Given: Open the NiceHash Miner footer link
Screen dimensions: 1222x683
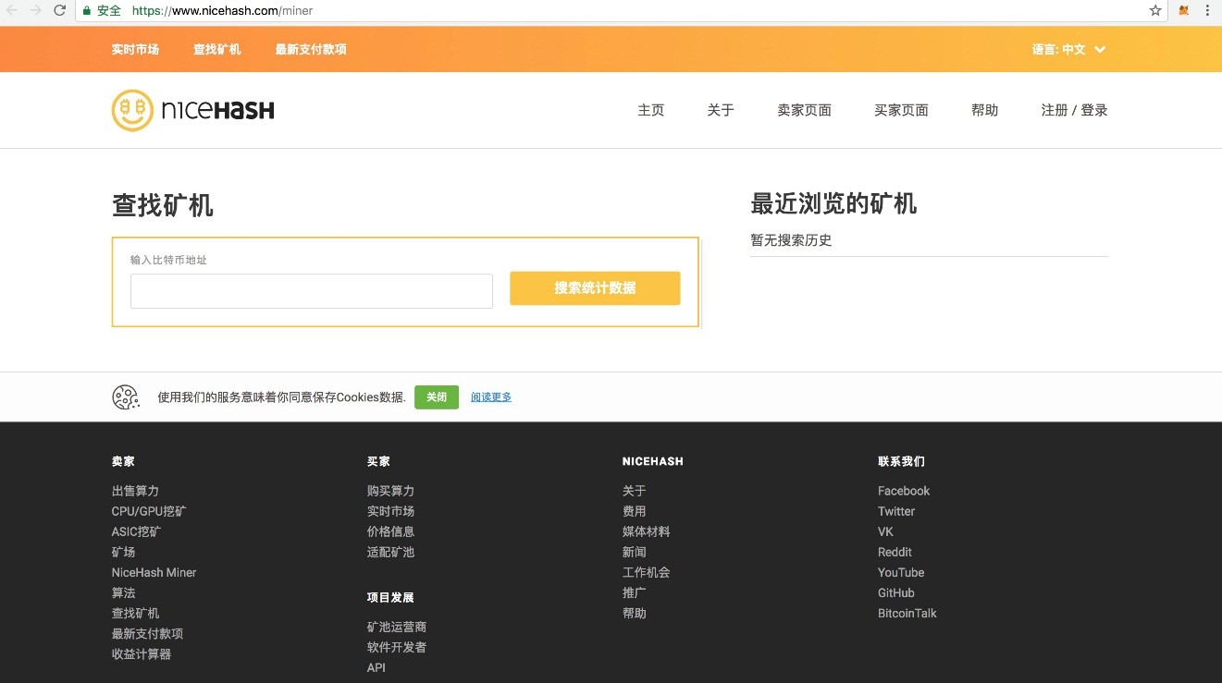Looking at the screenshot, I should click(x=154, y=572).
